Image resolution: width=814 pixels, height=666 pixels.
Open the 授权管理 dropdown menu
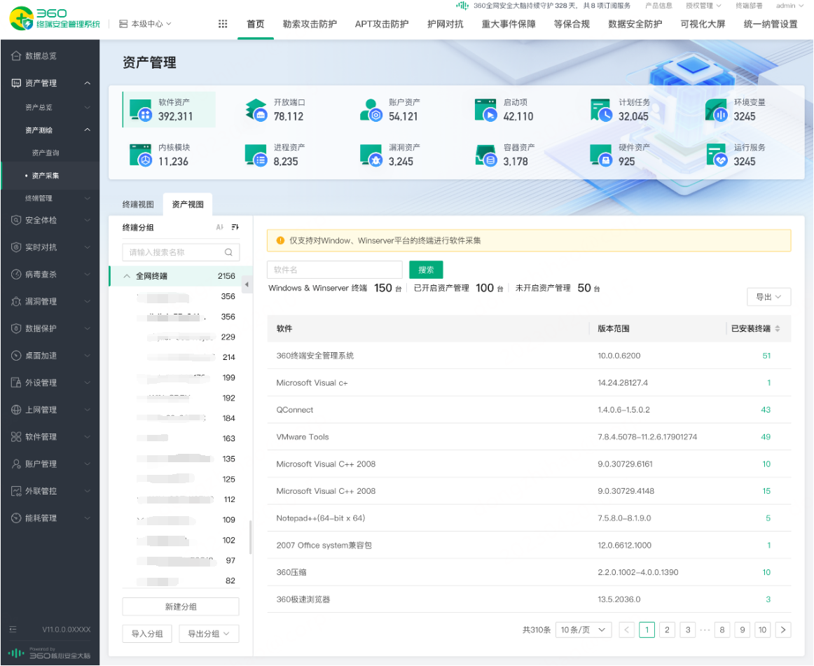tap(703, 6)
